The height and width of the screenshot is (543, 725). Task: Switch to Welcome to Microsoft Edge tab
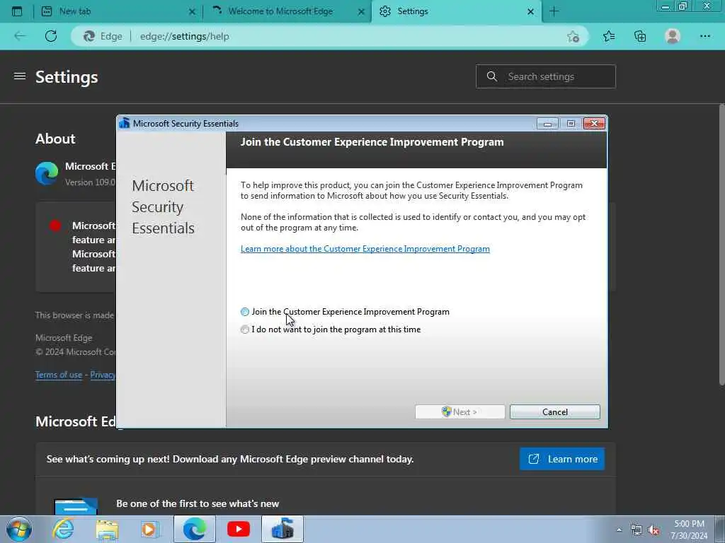coord(287,11)
